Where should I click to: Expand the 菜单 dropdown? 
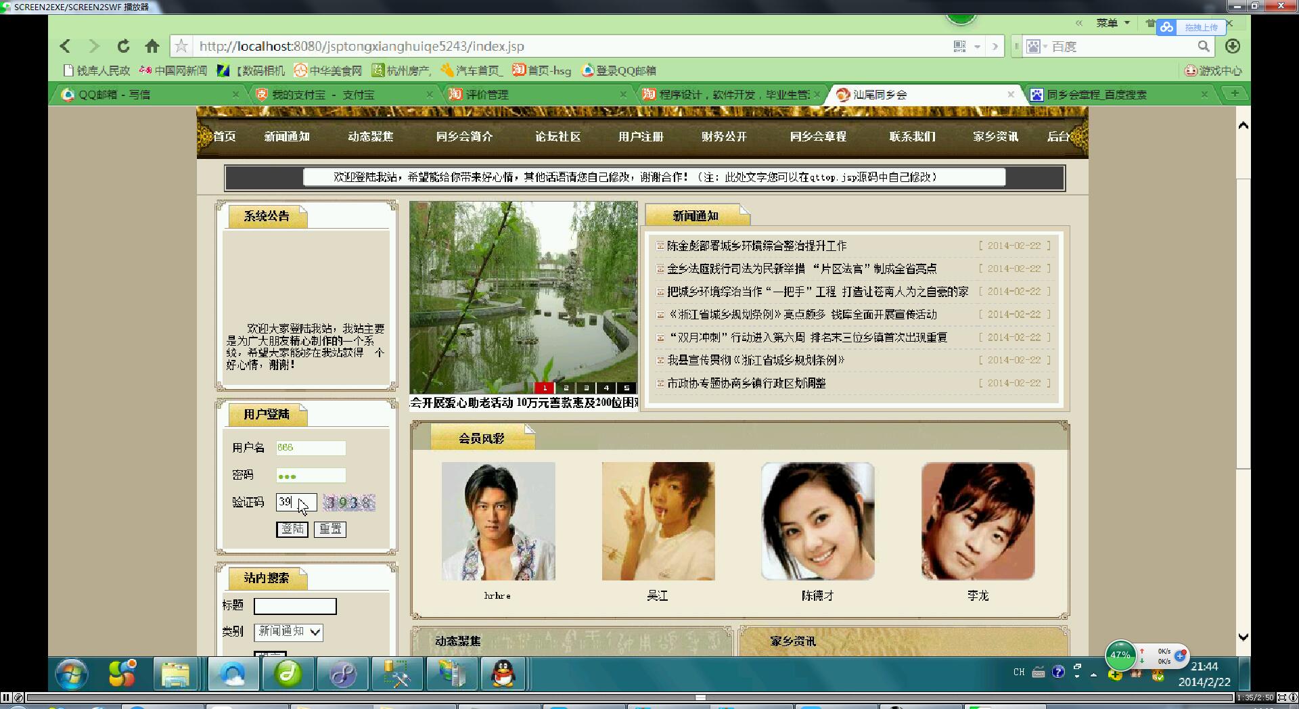1113,23
